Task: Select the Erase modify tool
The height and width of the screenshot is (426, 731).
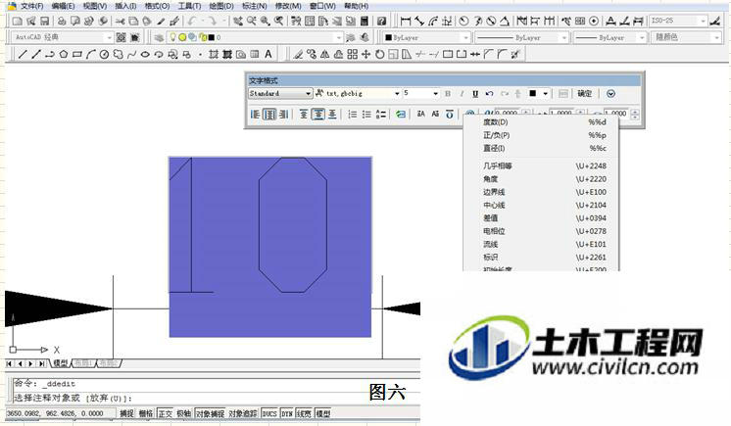Action: point(298,55)
